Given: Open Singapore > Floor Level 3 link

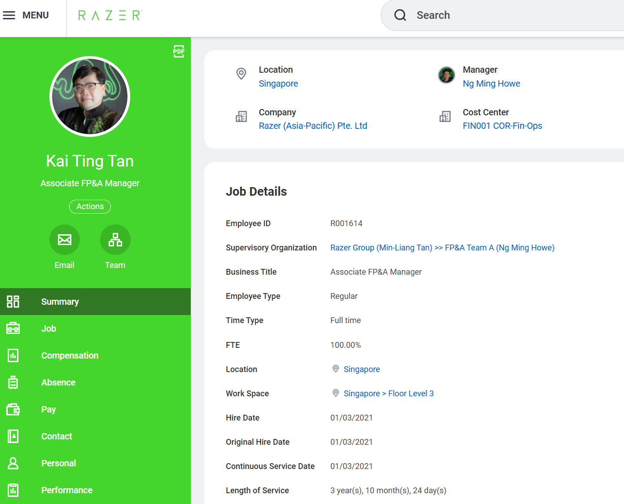Looking at the screenshot, I should pyautogui.click(x=389, y=394).
